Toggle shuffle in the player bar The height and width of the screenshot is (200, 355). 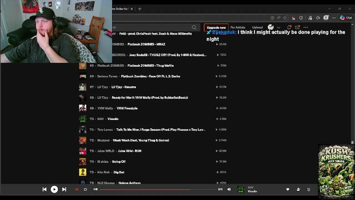click(x=76, y=189)
